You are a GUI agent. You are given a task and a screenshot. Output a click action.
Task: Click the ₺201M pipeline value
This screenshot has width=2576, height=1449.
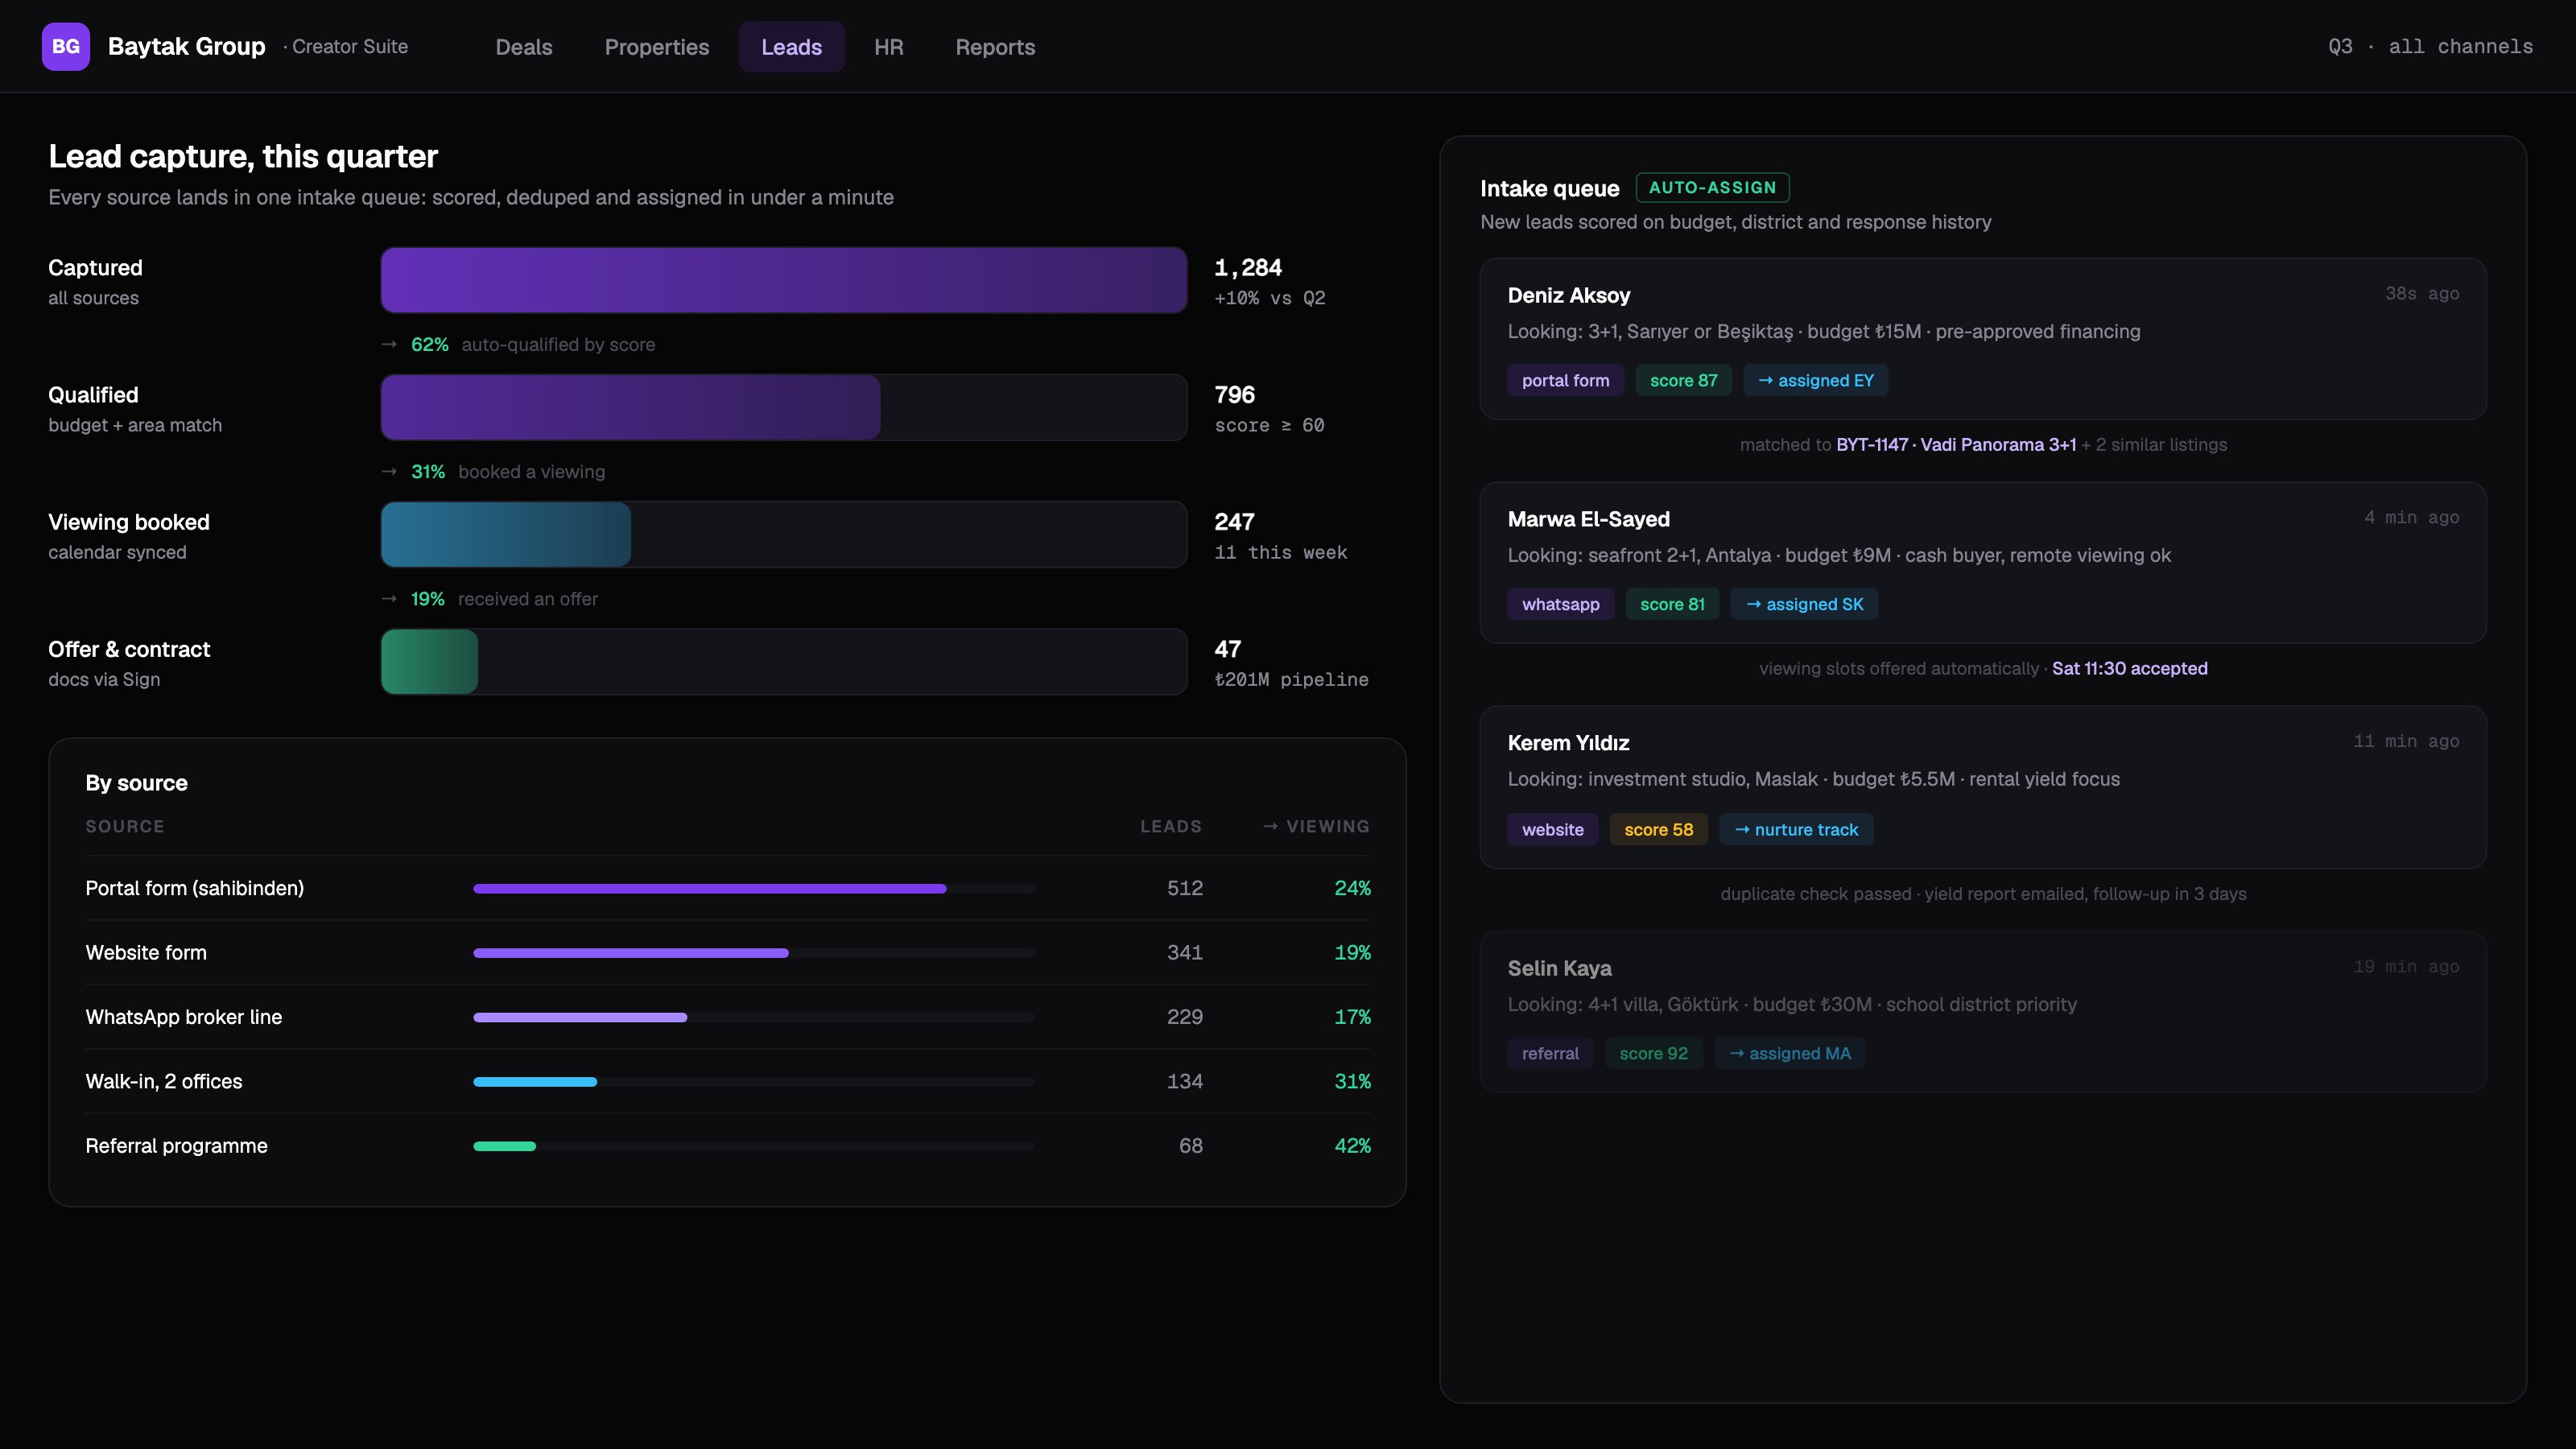[1291, 679]
